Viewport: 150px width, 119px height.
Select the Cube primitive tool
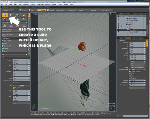tap(5, 15)
